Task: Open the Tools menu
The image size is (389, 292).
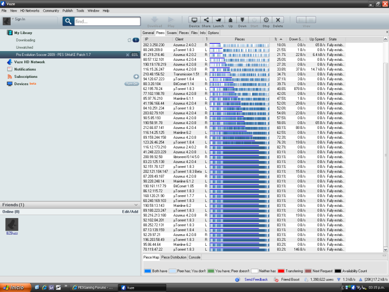Action: click(80, 11)
